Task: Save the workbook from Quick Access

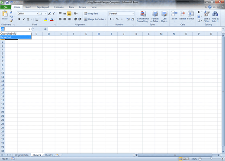Action: 7,2
